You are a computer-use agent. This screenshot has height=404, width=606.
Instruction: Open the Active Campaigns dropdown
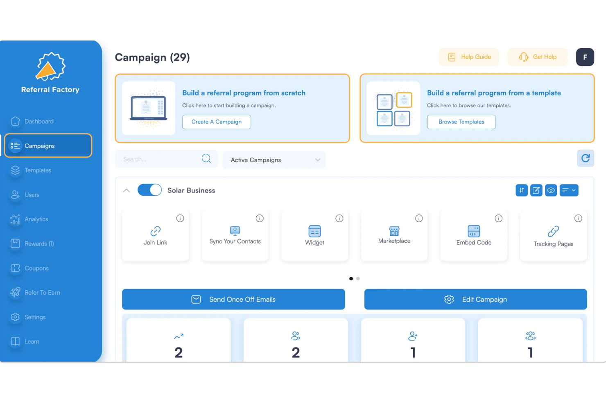[274, 160]
